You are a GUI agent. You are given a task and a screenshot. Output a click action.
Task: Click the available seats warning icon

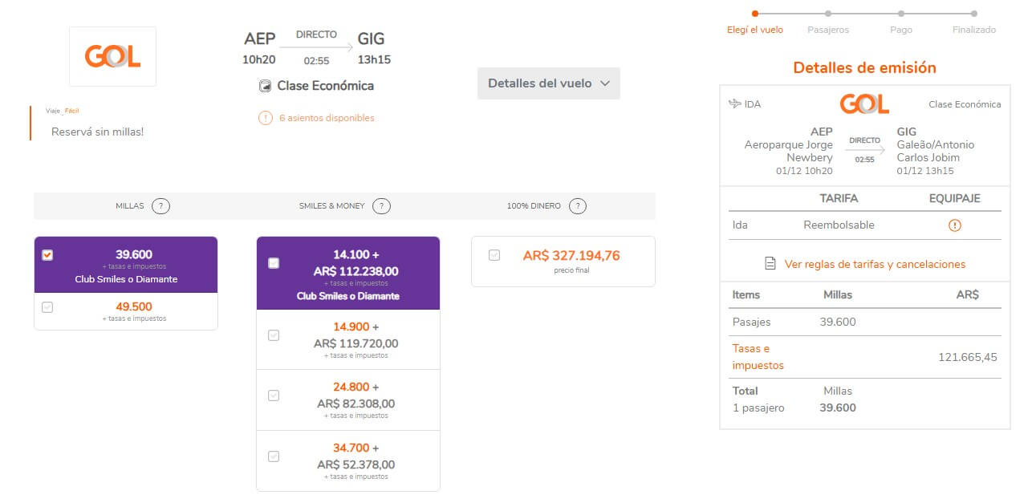266,118
